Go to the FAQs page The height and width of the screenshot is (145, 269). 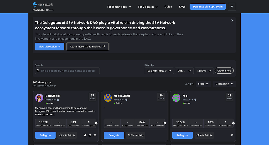tap(182, 7)
